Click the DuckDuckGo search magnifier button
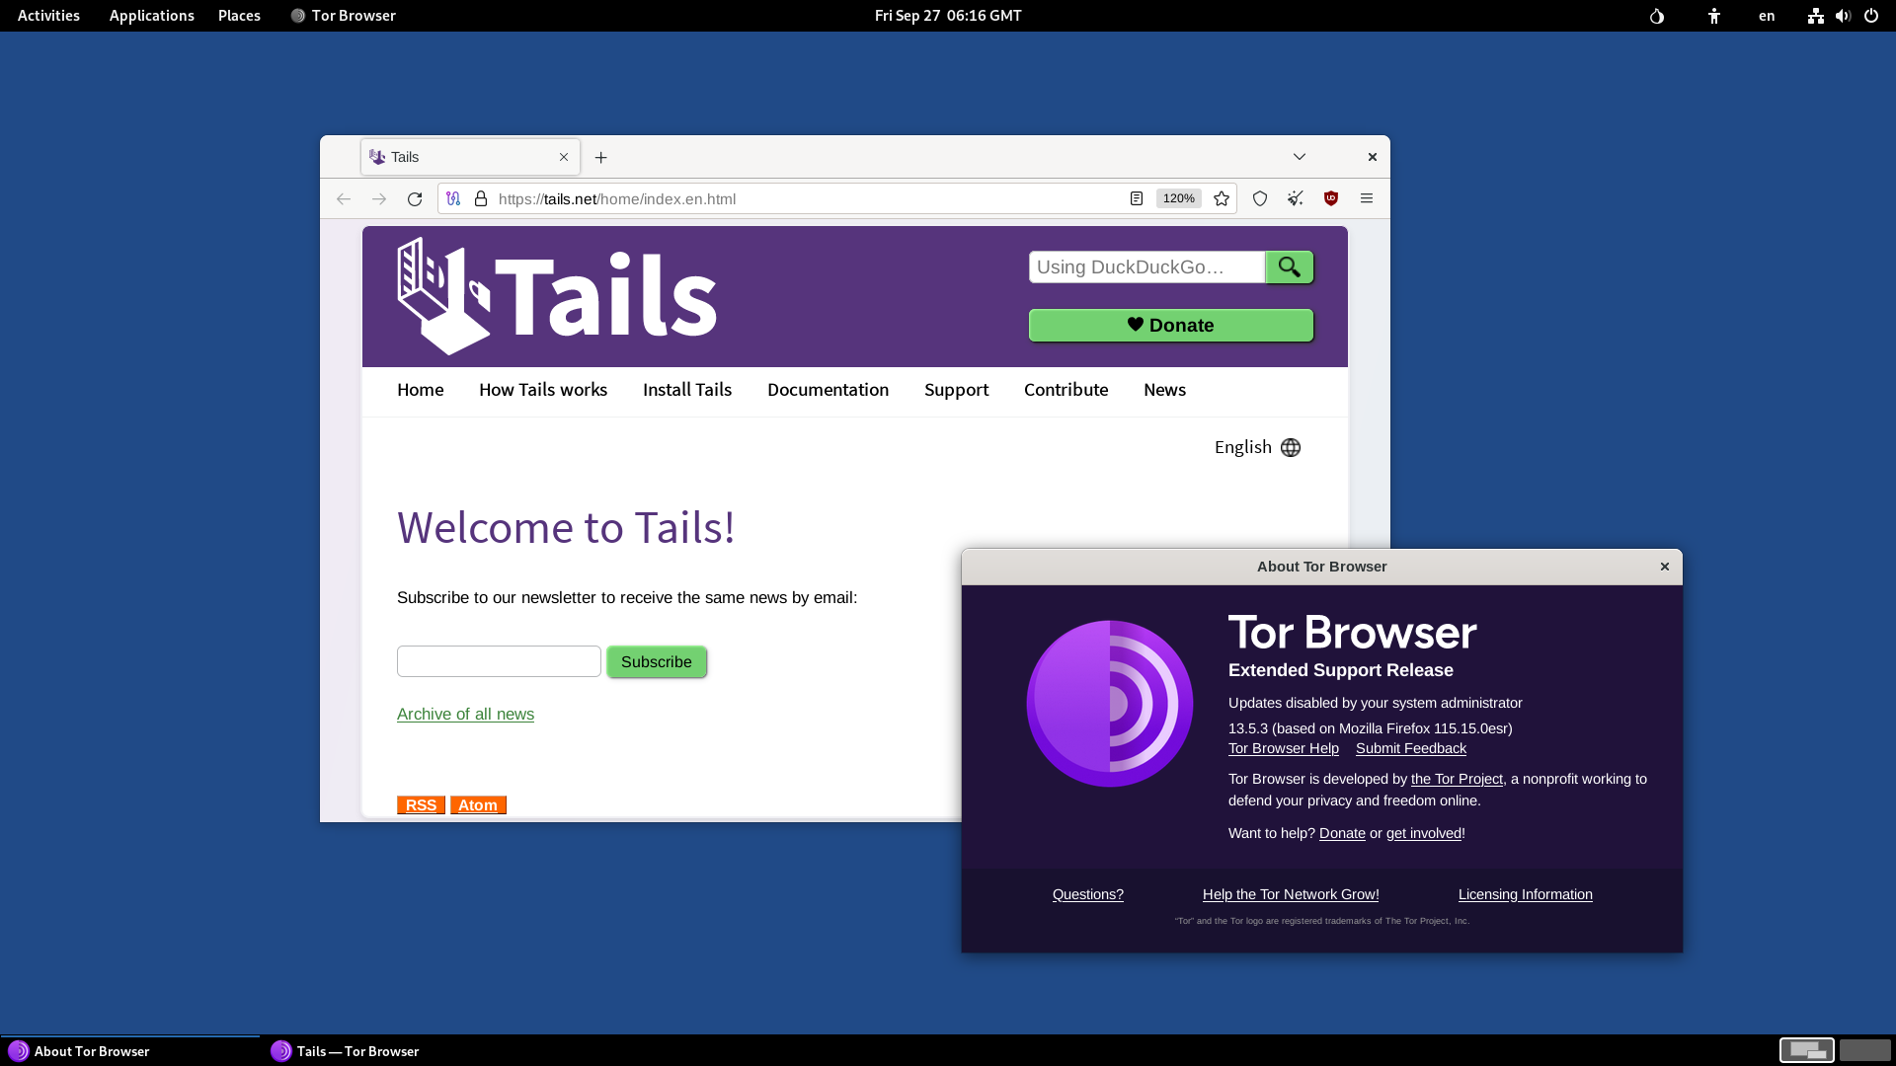This screenshot has height=1066, width=1896. [1289, 266]
